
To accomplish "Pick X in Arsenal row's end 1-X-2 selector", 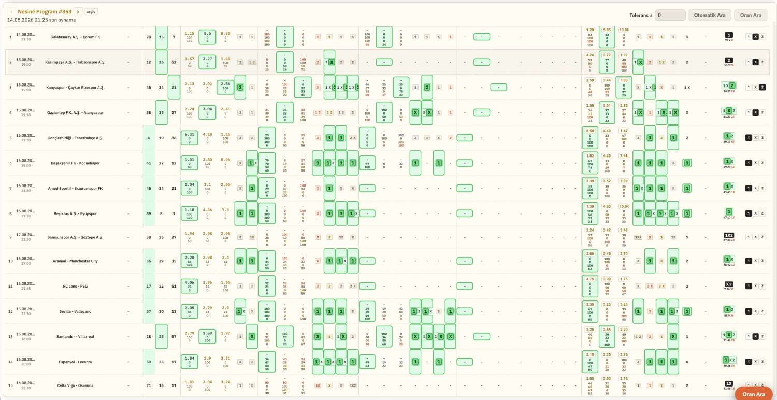I will [x=755, y=261].
